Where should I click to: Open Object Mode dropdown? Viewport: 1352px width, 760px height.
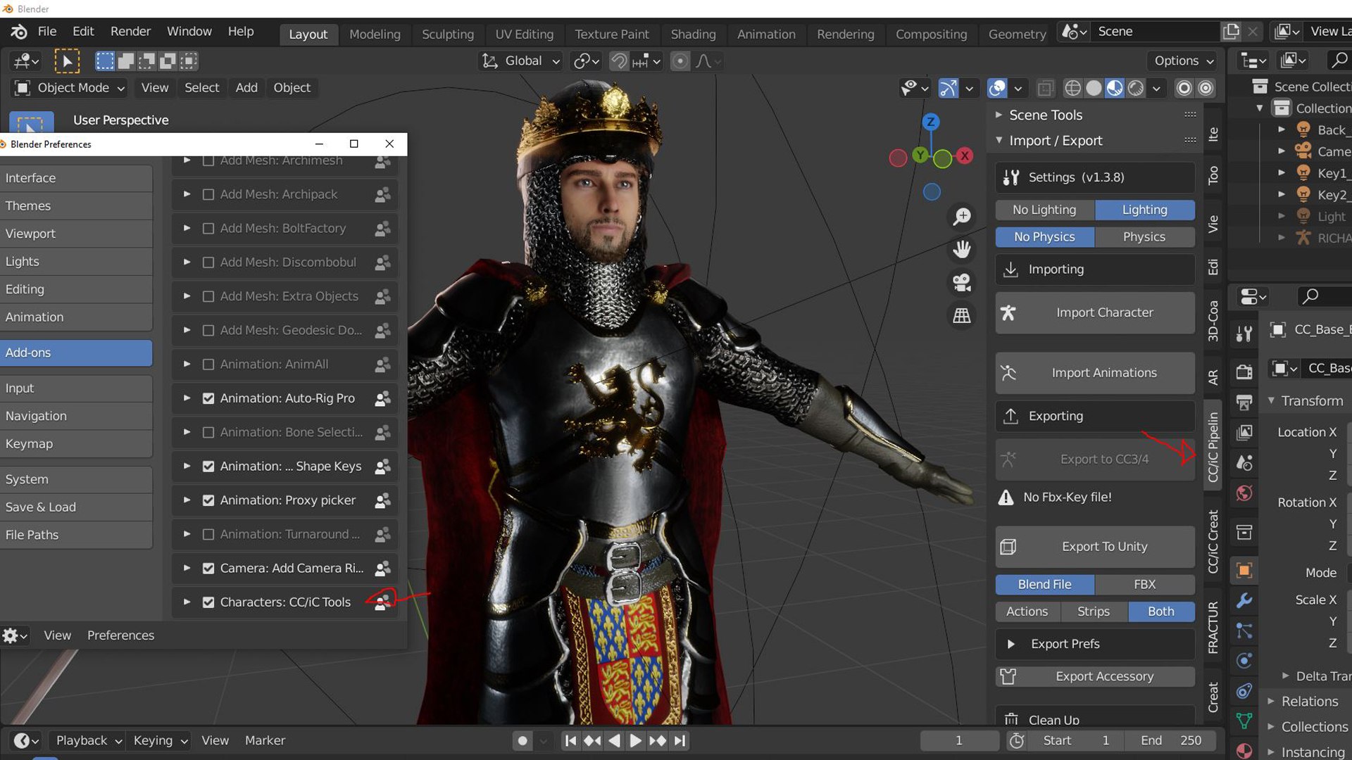click(x=69, y=88)
